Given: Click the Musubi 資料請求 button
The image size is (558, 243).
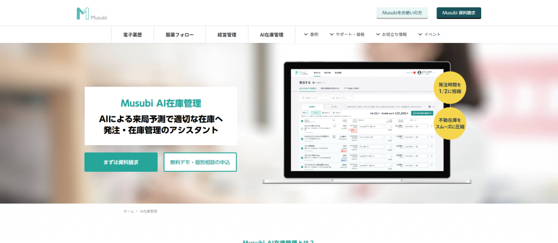Looking at the screenshot, I should tap(459, 13).
